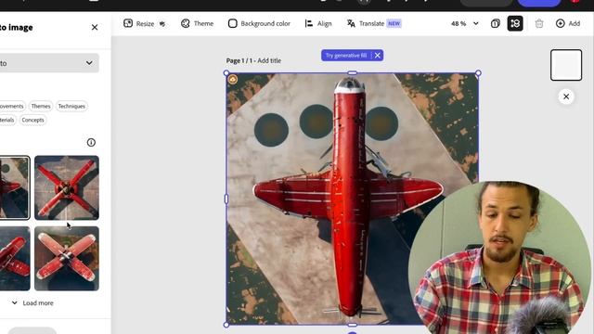Close the text to image panel
This screenshot has width=594, height=334.
coord(95,27)
